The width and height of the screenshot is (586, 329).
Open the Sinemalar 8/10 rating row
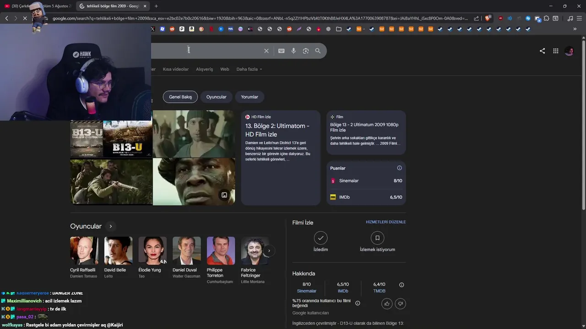366,180
